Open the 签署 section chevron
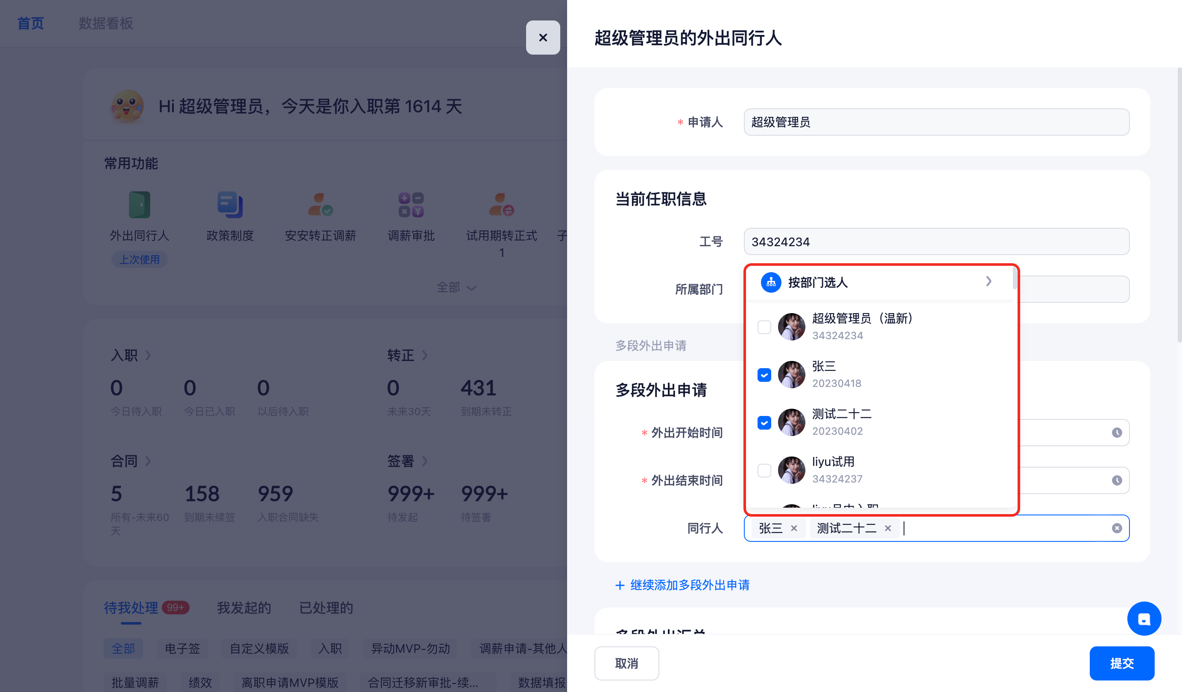Viewport: 1182px width, 692px height. pos(424,461)
